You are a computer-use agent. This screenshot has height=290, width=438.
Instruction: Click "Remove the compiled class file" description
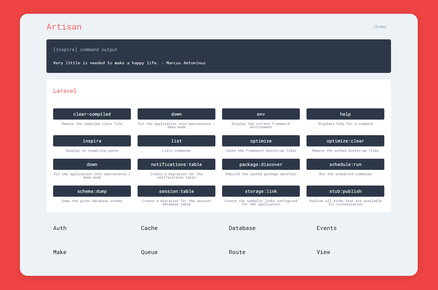coord(92,124)
